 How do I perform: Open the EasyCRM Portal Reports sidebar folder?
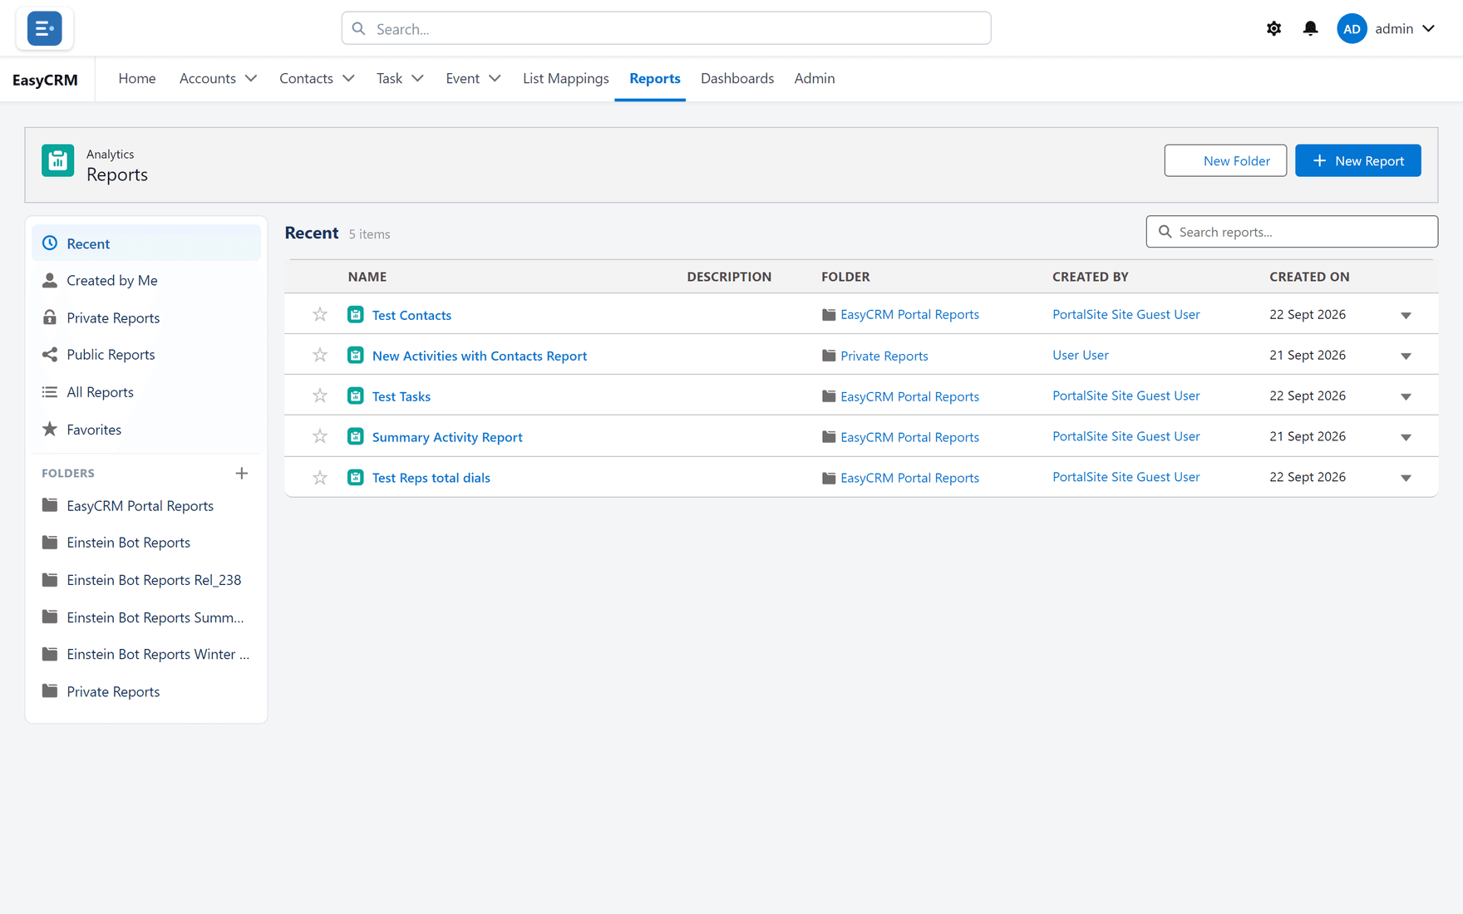146,505
